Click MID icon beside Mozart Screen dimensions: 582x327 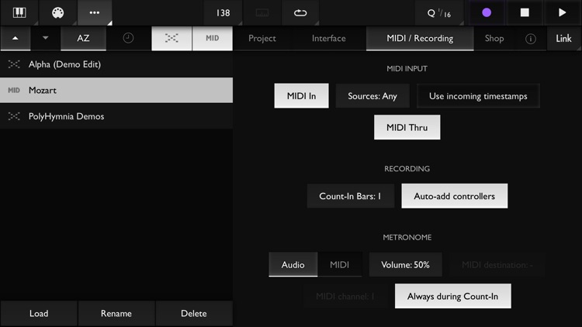pos(14,90)
